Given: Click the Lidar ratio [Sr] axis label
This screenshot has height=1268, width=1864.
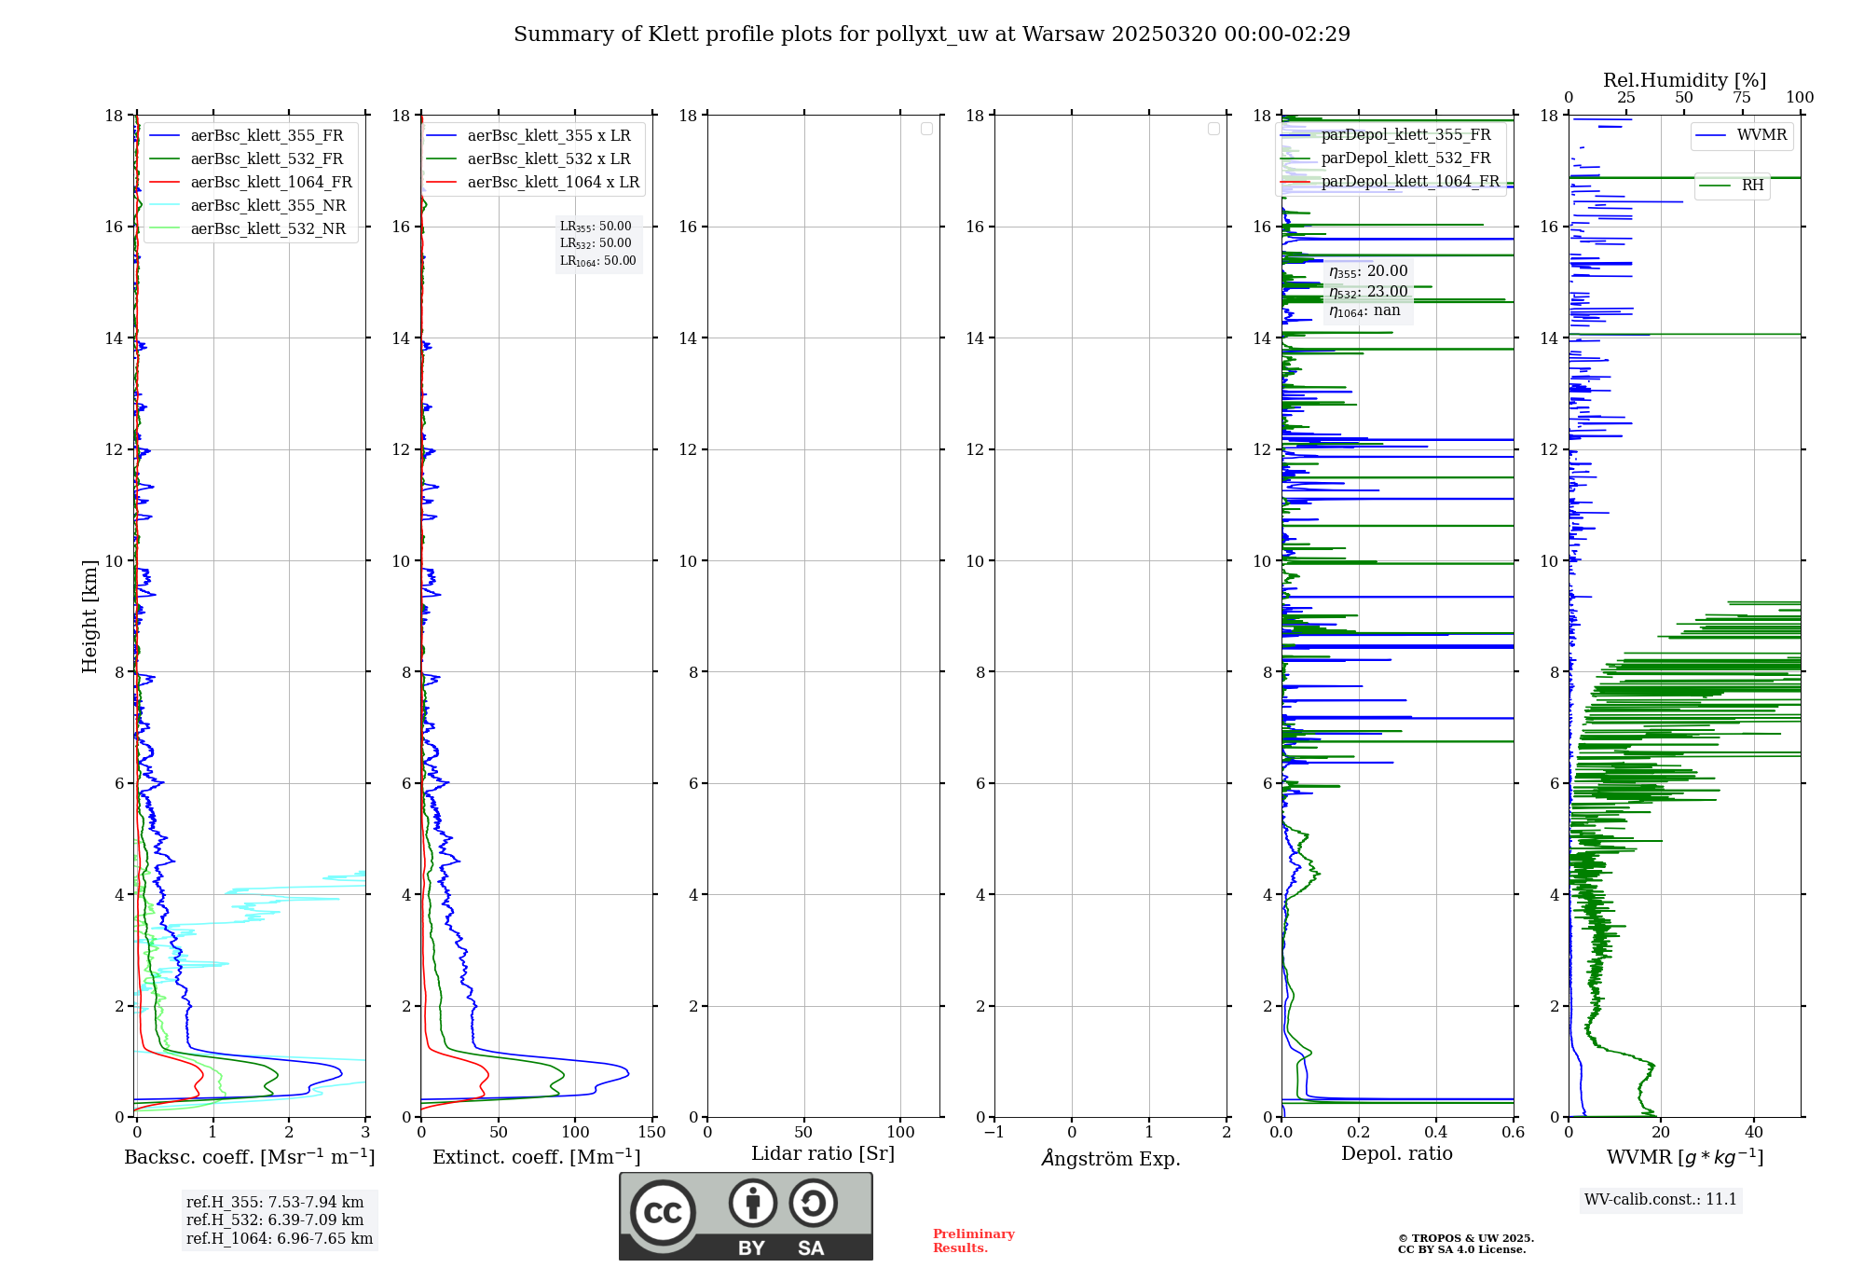Looking at the screenshot, I should pos(823,1154).
